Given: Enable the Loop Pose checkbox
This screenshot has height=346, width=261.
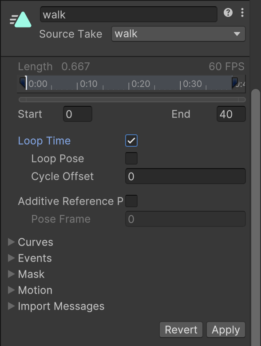Looking at the screenshot, I should (131, 158).
